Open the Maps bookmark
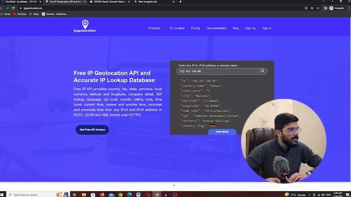This screenshot has width=351, height=197. (34, 14)
